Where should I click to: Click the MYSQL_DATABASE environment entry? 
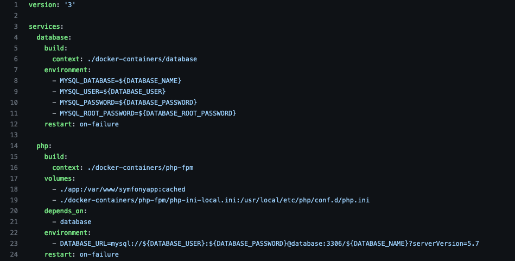click(x=120, y=80)
